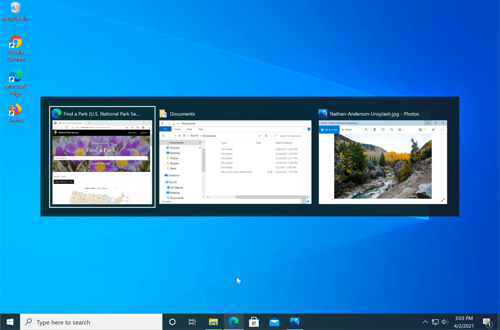This screenshot has height=330, width=500.
Task: Select the Firefox desktop shortcut
Action: (x=15, y=111)
